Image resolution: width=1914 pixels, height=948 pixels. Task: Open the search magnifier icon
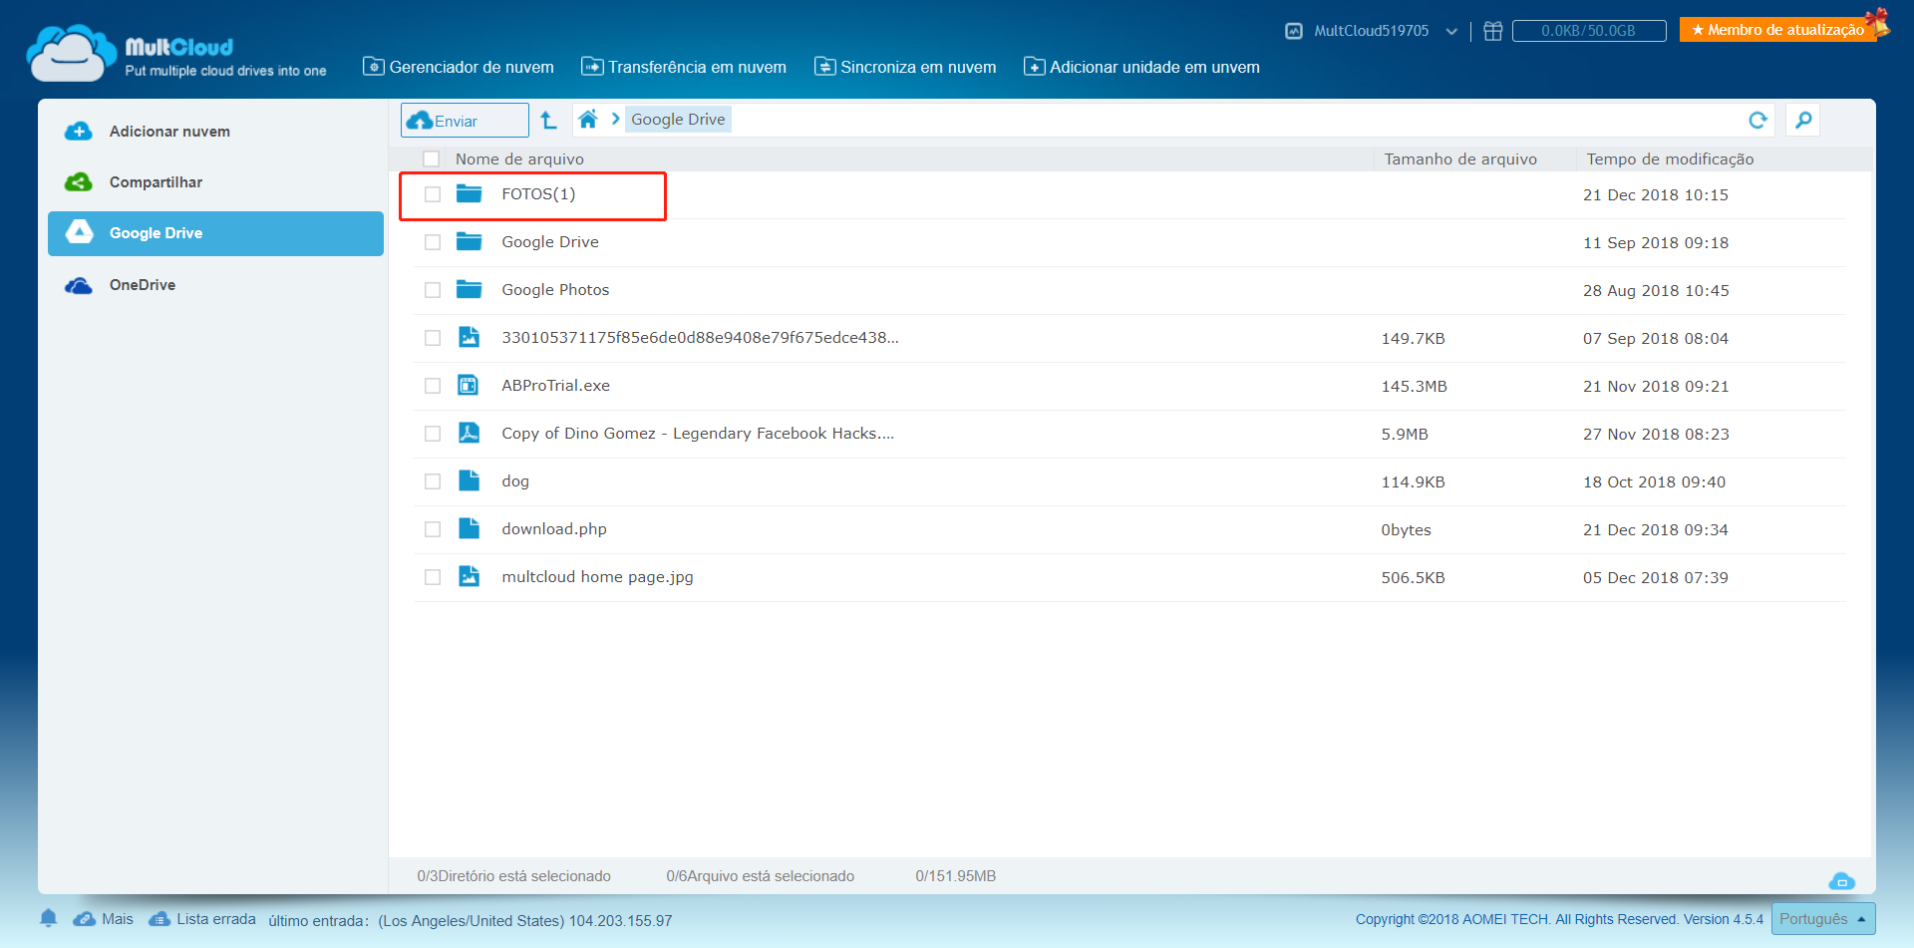pyautogui.click(x=1802, y=121)
